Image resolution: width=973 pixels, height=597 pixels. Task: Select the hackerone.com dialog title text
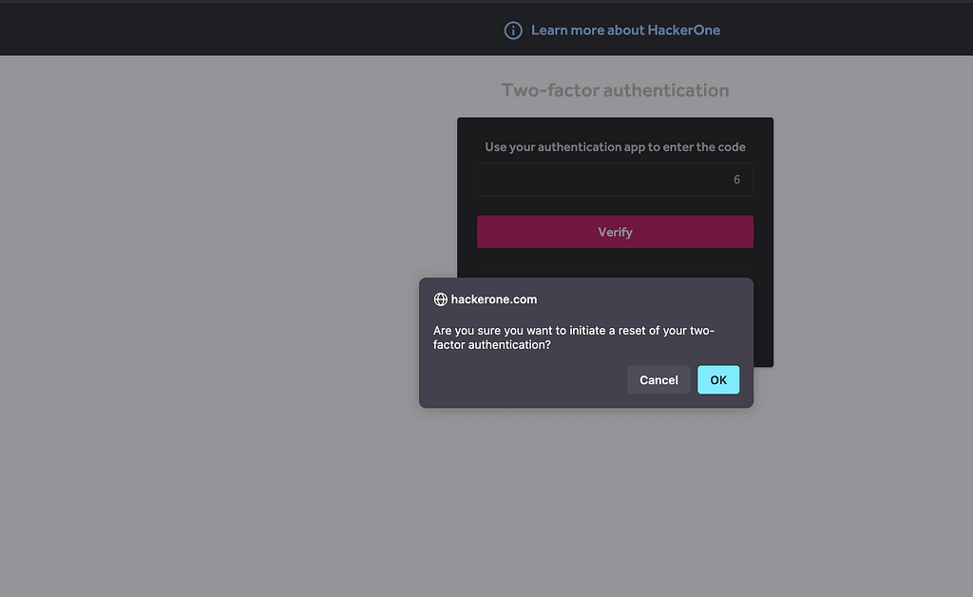tap(494, 299)
